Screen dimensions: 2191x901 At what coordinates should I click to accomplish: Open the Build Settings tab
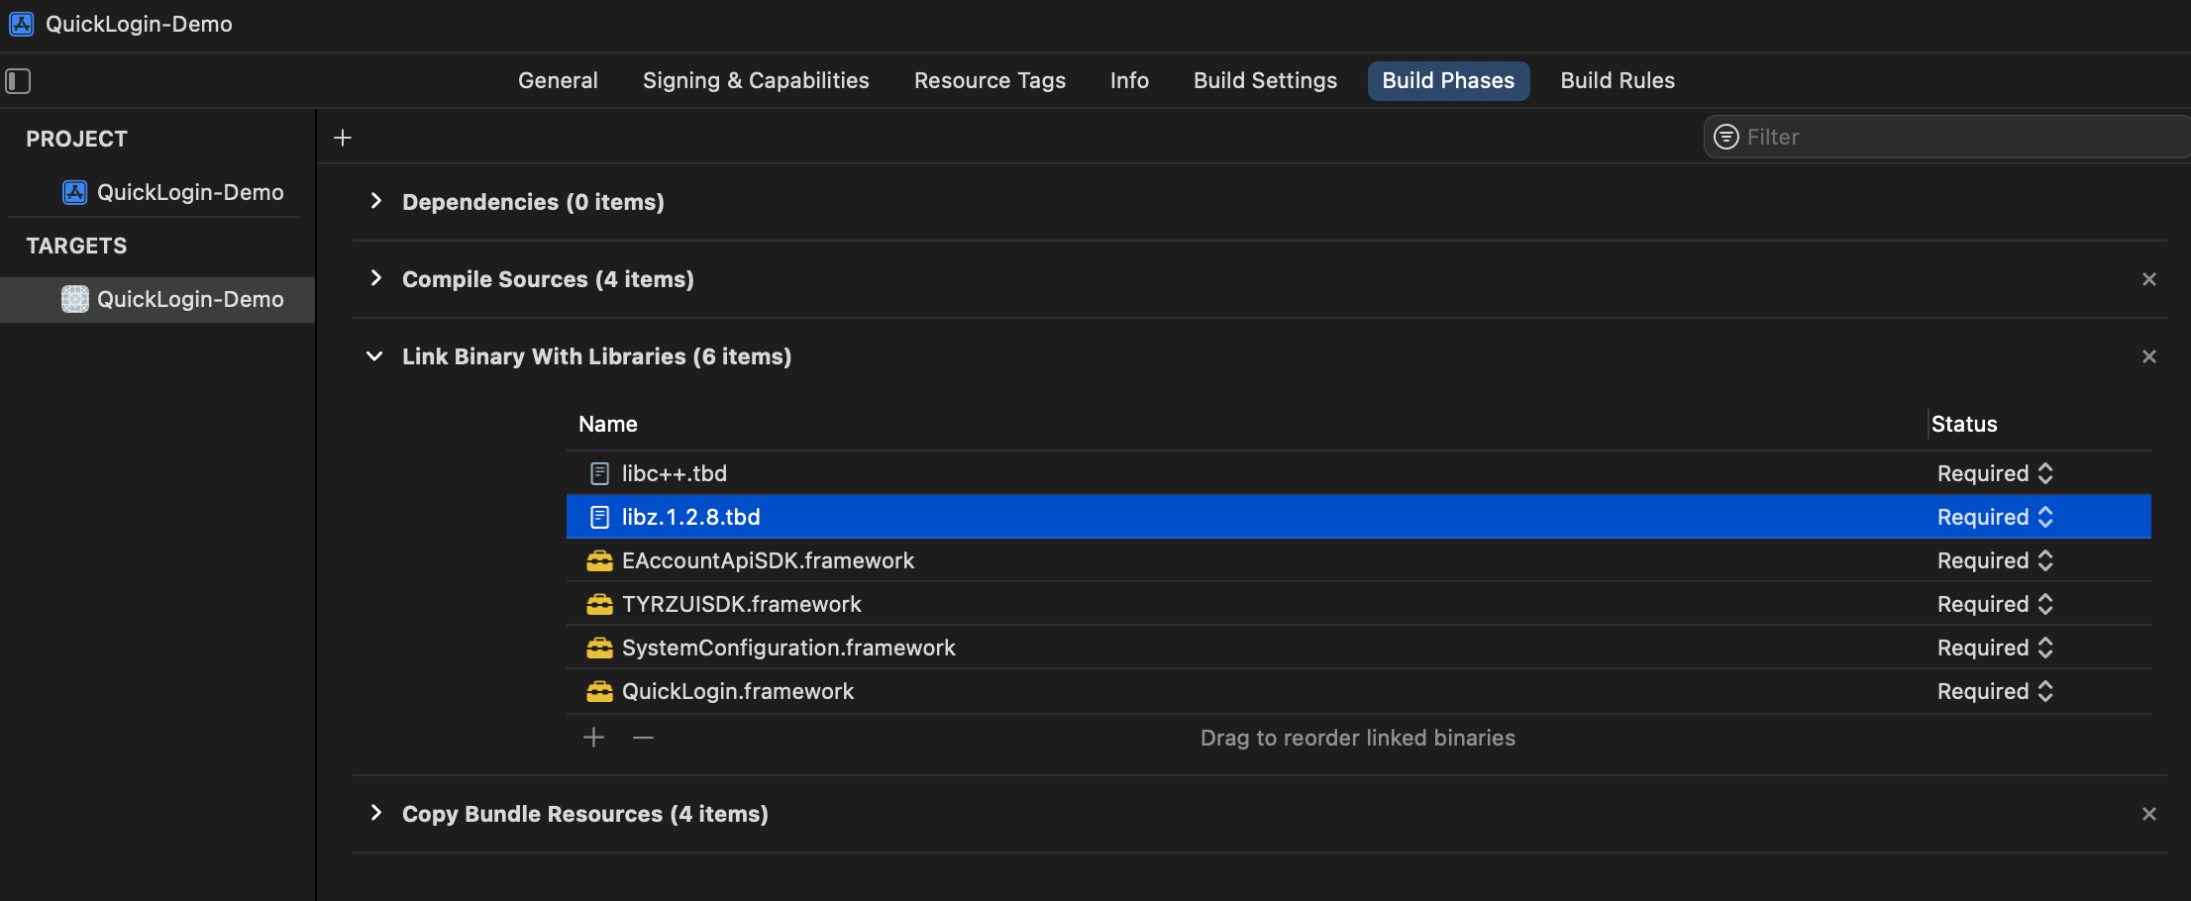pyautogui.click(x=1265, y=81)
